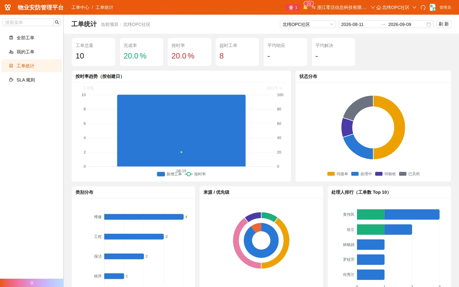The height and width of the screenshot is (287, 459).
Task: Click the 刷新 refresh button
Action: pyautogui.click(x=443, y=24)
